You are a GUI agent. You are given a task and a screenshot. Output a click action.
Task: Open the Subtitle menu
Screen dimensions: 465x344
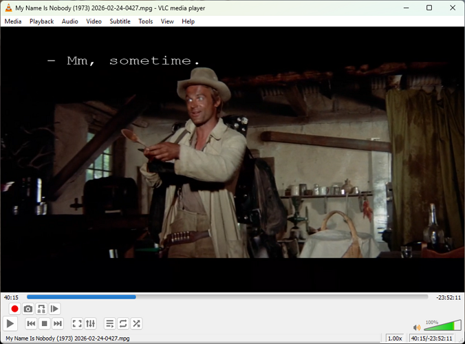[120, 21]
